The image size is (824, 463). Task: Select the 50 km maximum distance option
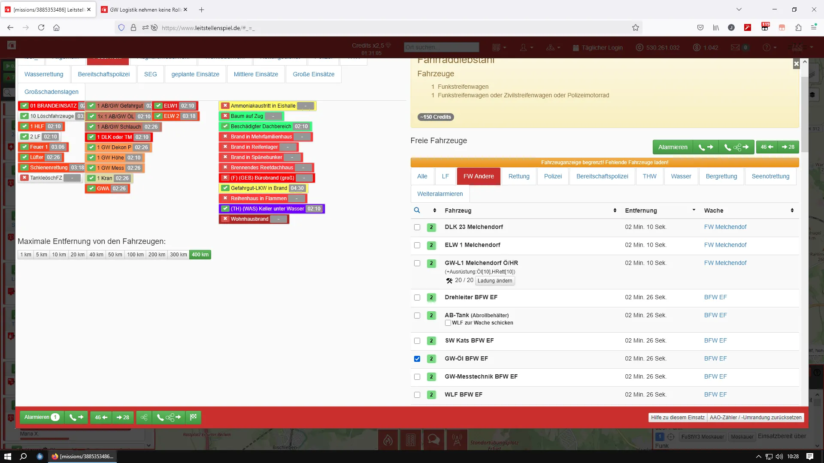[115, 255]
